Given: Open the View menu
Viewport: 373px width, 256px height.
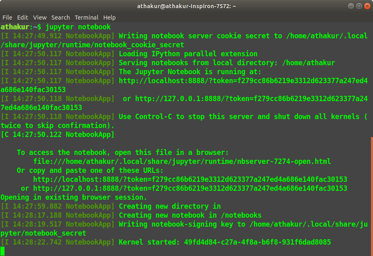Looking at the screenshot, I should click(x=40, y=18).
